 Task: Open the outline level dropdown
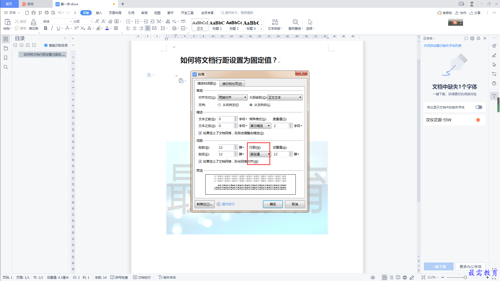[285, 97]
